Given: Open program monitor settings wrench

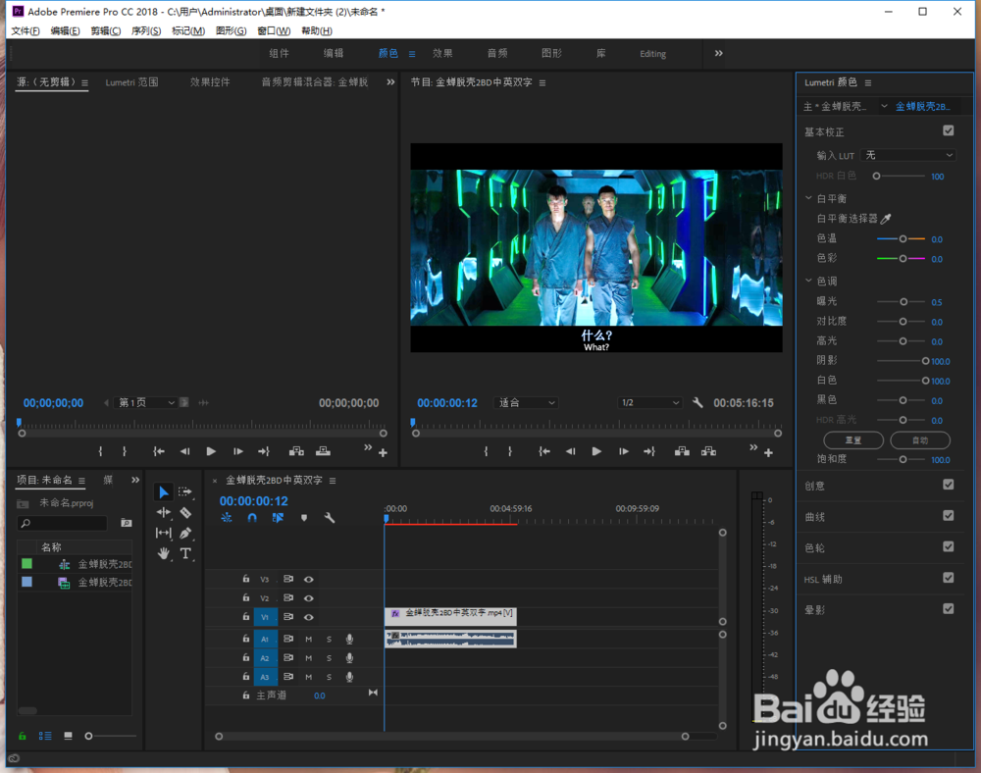Looking at the screenshot, I should (x=697, y=403).
